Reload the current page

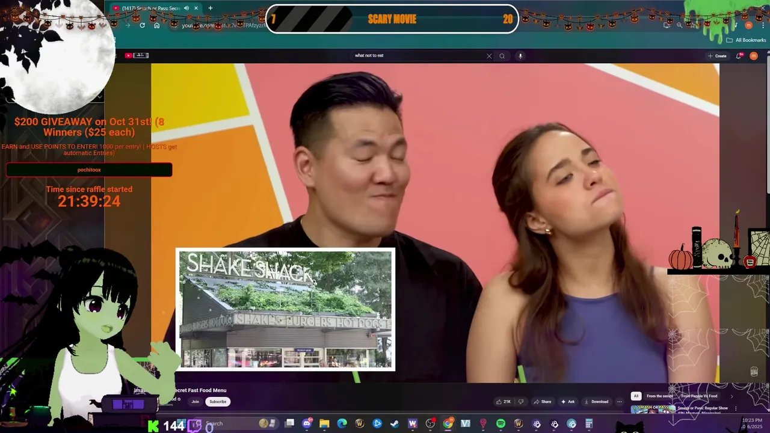[142, 25]
